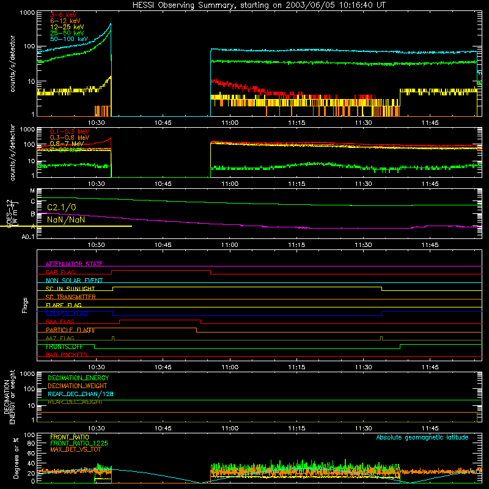Click the ECLIPSE_FLAG label
The height and width of the screenshot is (489, 489).
[67, 314]
